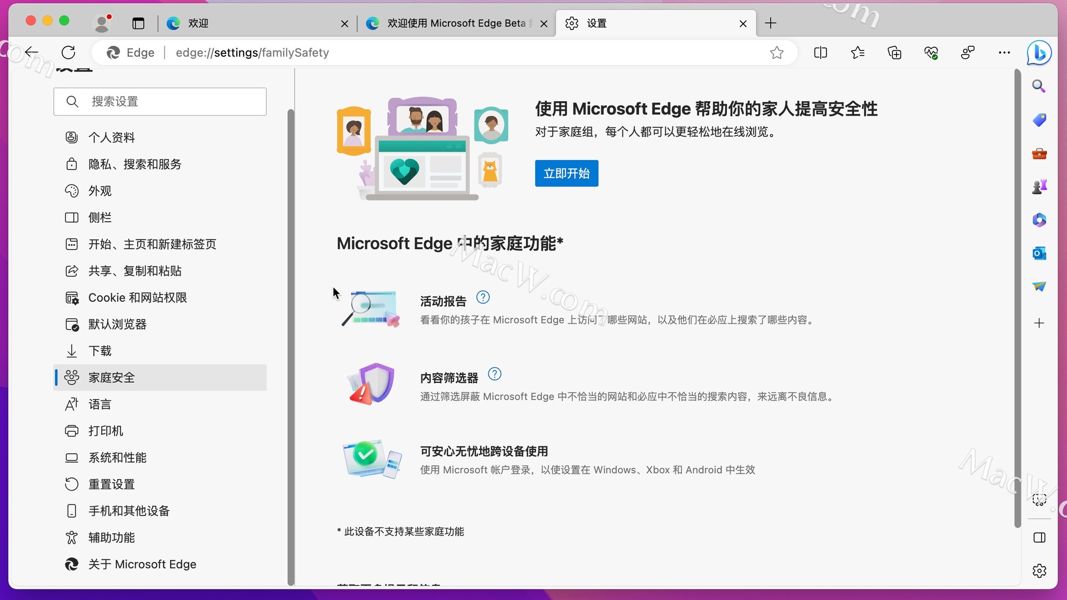Open 默认浏览器 settings
The image size is (1067, 600).
(160, 324)
